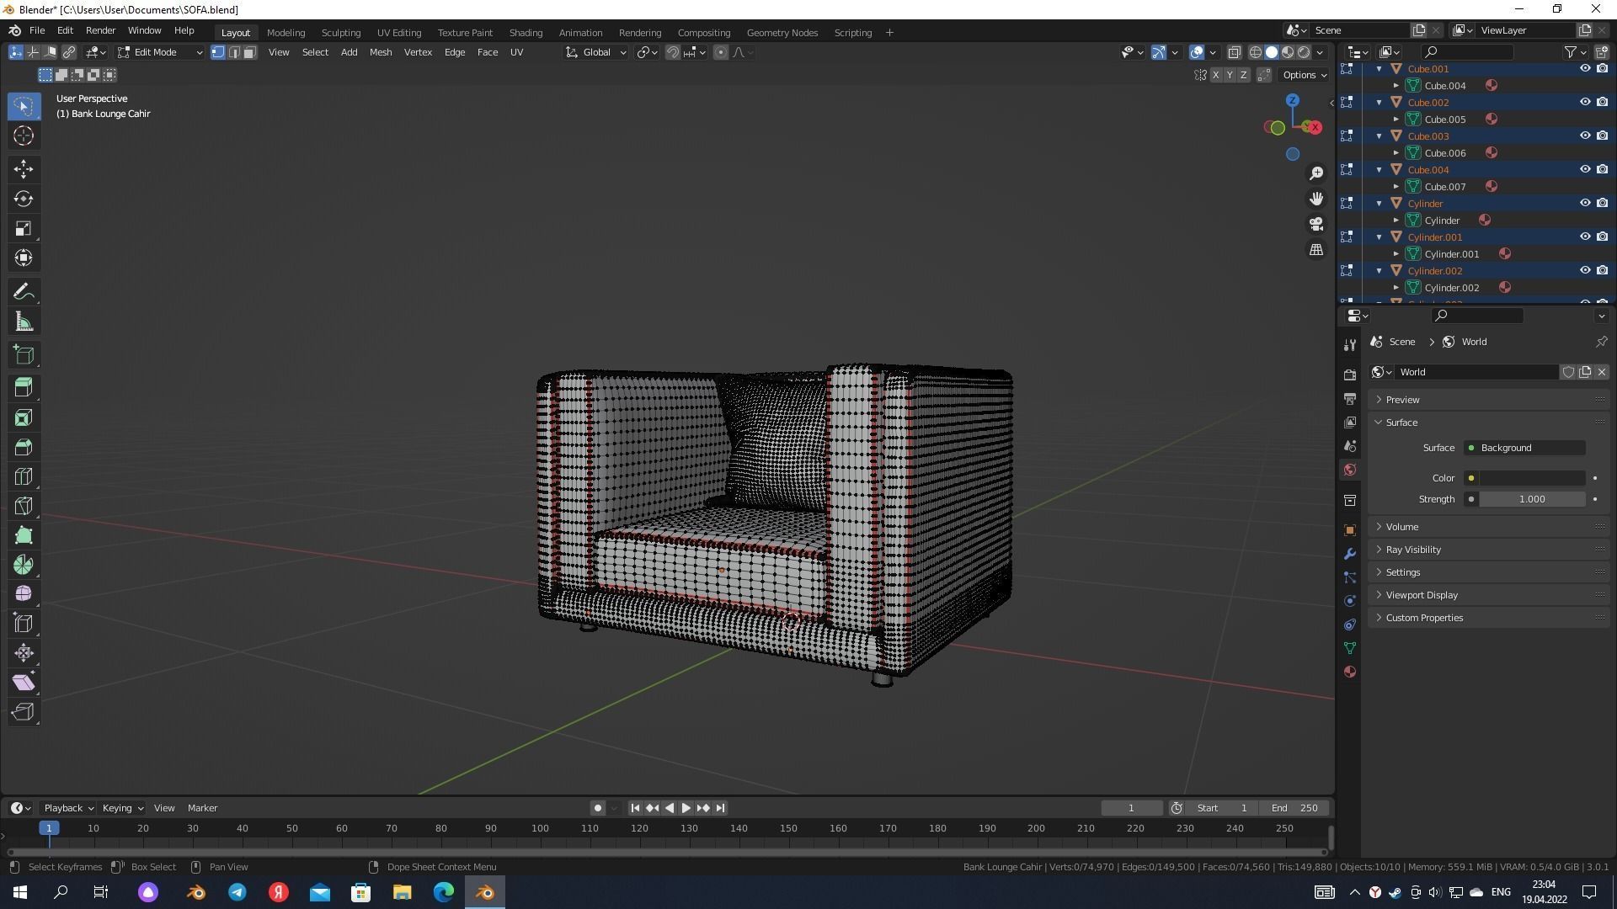Open the Modifier properties wrench tab
The width and height of the screenshot is (1617, 909).
[1350, 554]
